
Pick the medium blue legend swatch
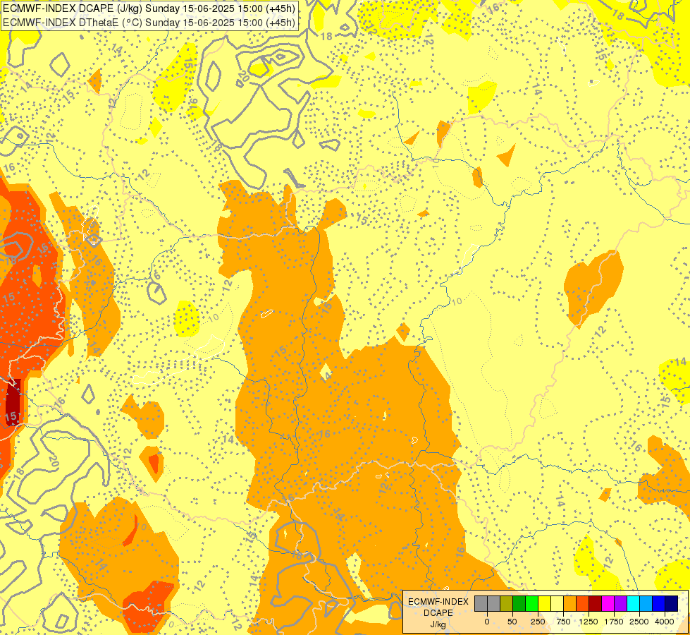659,603
